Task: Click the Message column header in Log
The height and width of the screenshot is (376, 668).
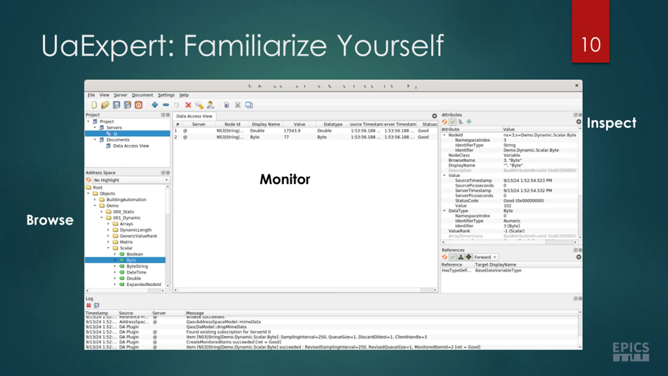Action: tap(195, 313)
